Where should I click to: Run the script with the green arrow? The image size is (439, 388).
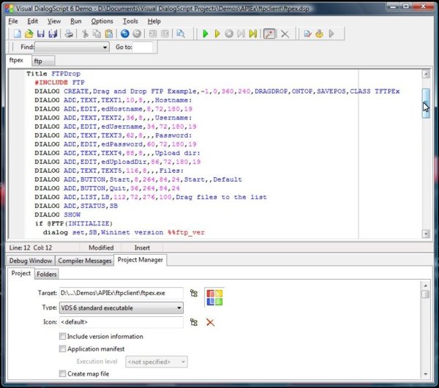(x=205, y=34)
